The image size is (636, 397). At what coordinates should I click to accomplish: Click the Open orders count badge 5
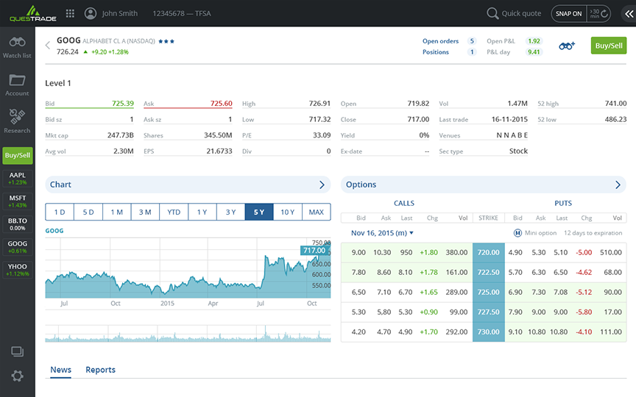tap(472, 41)
